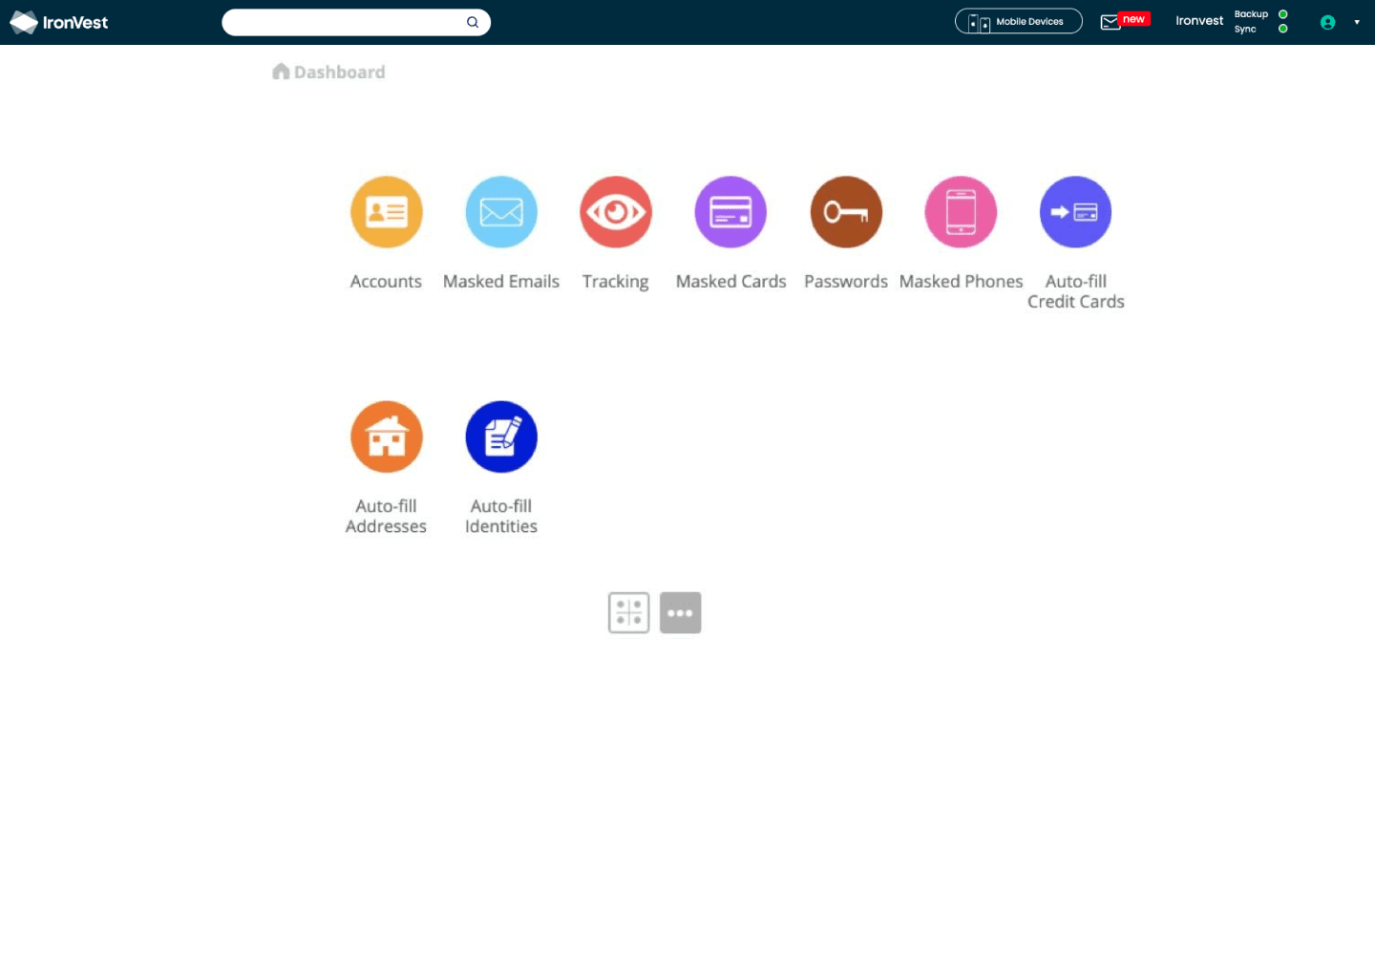The height and width of the screenshot is (978, 1375).
Task: Switch to the three-dots view icon
Action: coord(681,613)
